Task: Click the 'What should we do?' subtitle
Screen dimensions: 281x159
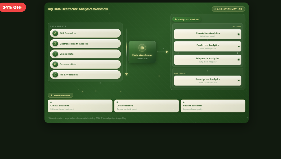Action: 208,83
